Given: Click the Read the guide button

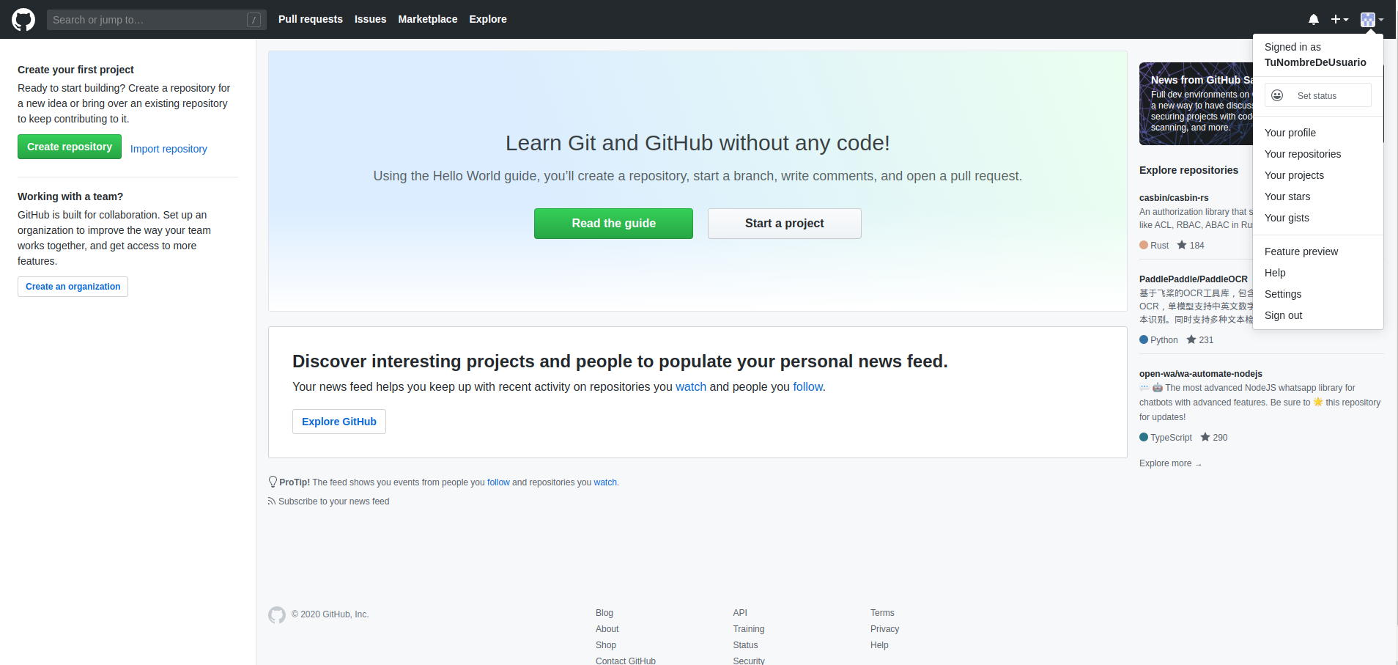Looking at the screenshot, I should tap(613, 224).
